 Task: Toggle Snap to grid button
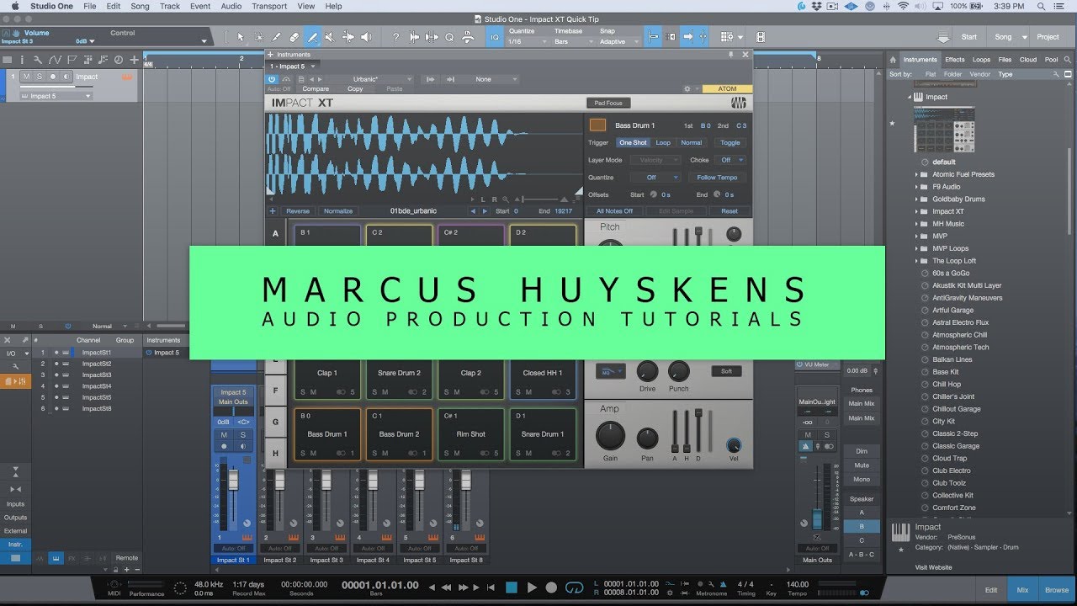tap(653, 37)
